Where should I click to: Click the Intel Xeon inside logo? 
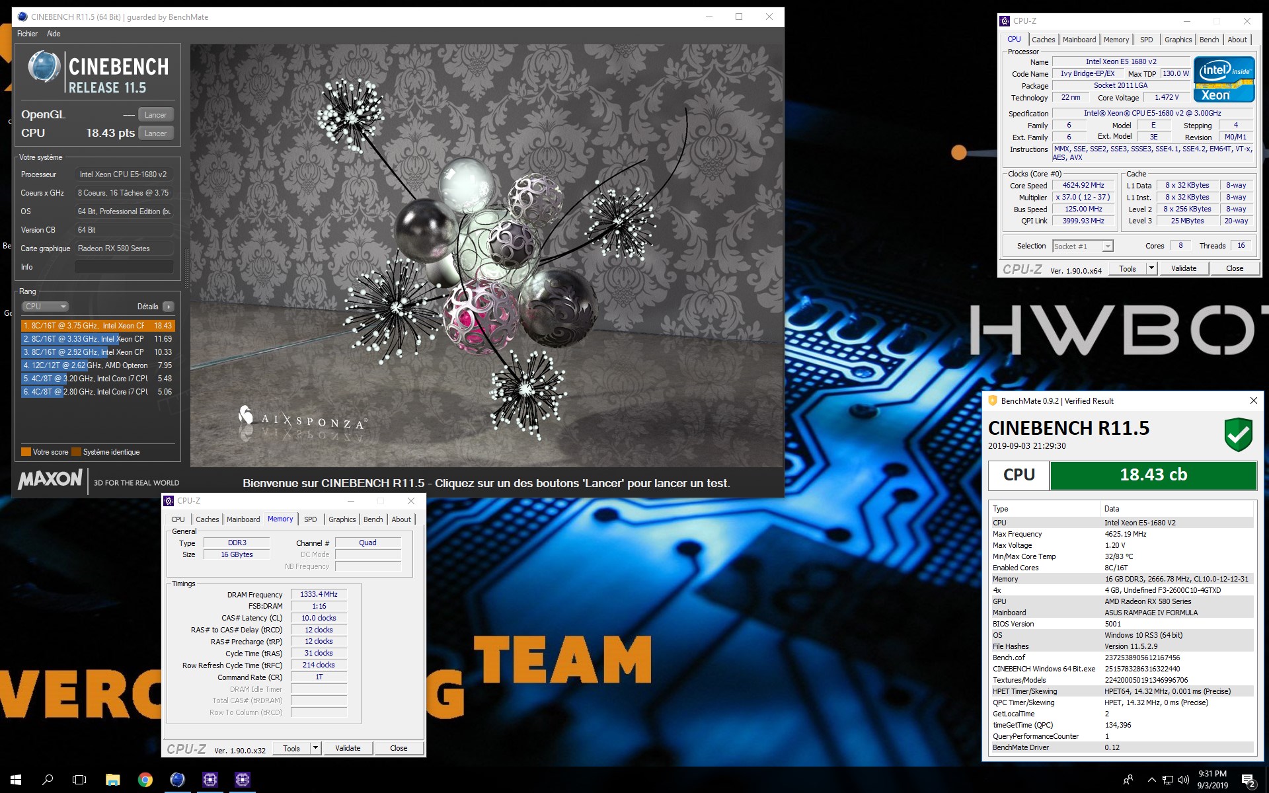(1224, 79)
